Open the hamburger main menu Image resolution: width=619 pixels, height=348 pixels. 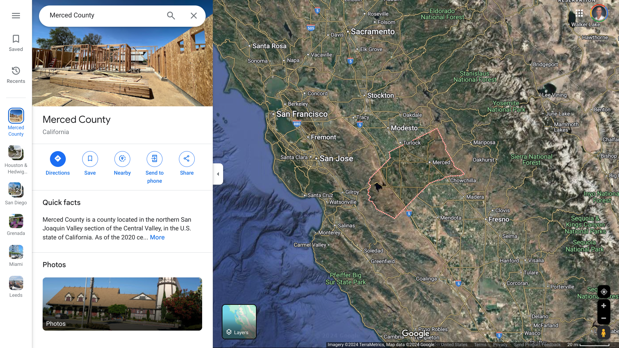pyautogui.click(x=16, y=15)
